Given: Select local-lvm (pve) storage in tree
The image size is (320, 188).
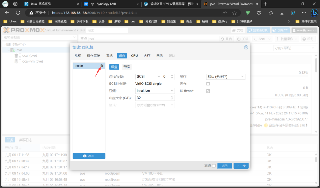Looking at the screenshot, I should click(32, 61).
